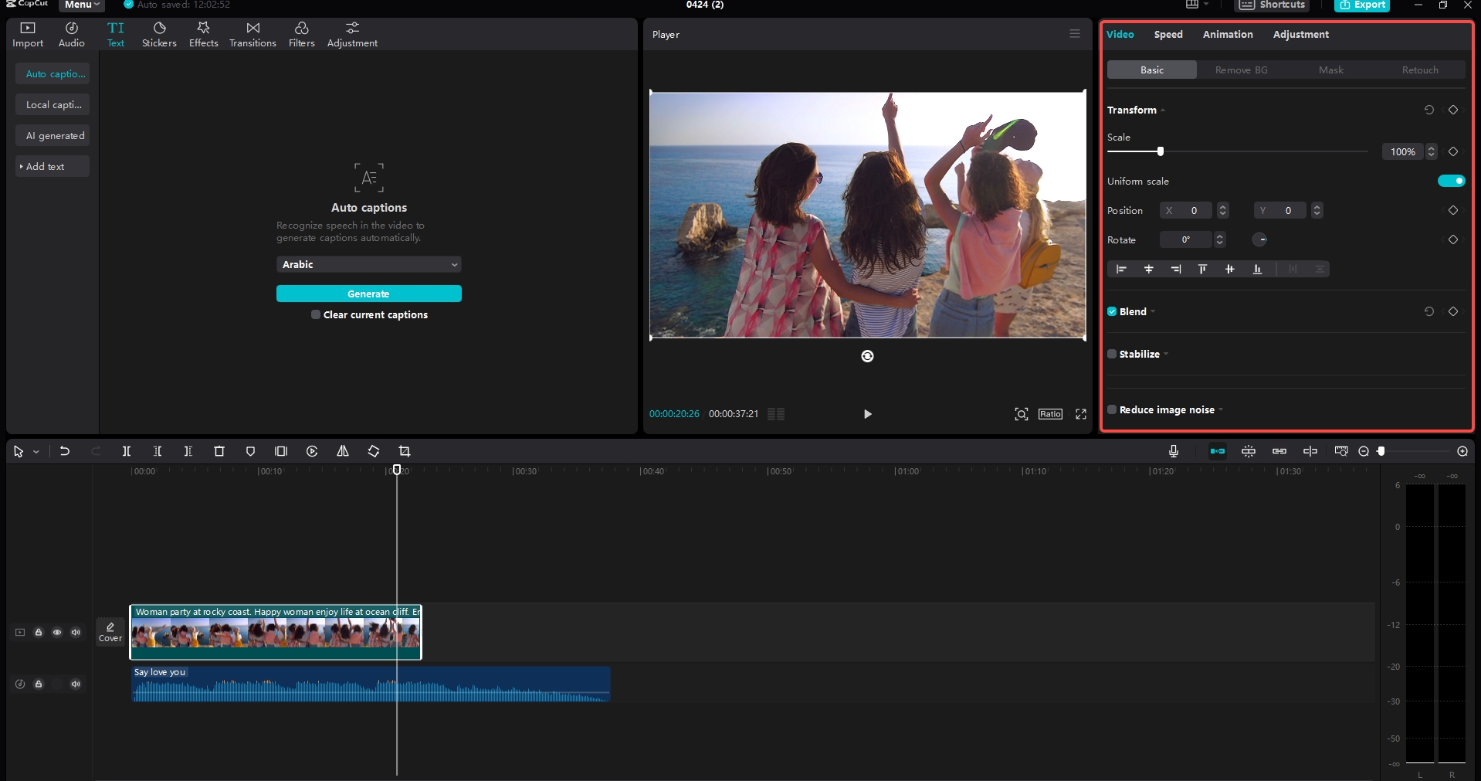
Task: Open the Retouch tab
Action: click(x=1421, y=70)
